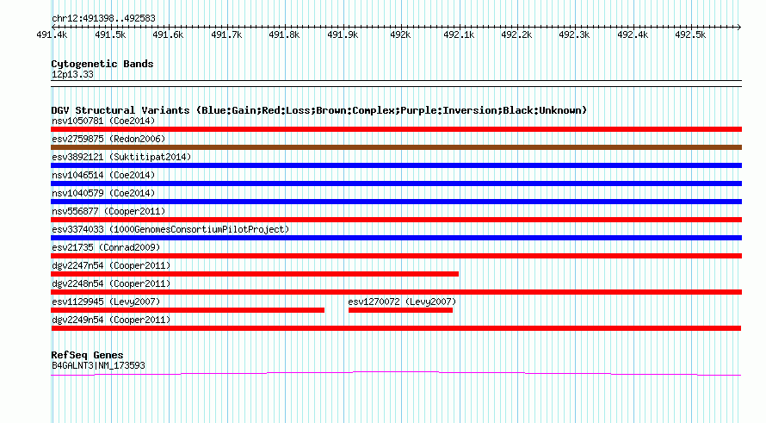Viewport: 766px width, 423px height.
Task: Click the 491.9k ruler tick label
Action: (x=343, y=35)
